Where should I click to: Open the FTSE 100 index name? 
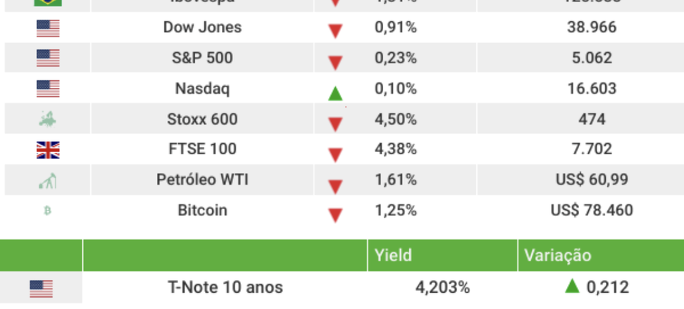click(202, 149)
